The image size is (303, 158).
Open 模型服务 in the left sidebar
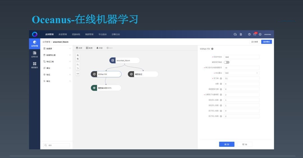pyautogui.click(x=35, y=65)
